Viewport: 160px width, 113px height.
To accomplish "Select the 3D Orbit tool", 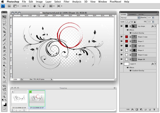I will point(4,89).
